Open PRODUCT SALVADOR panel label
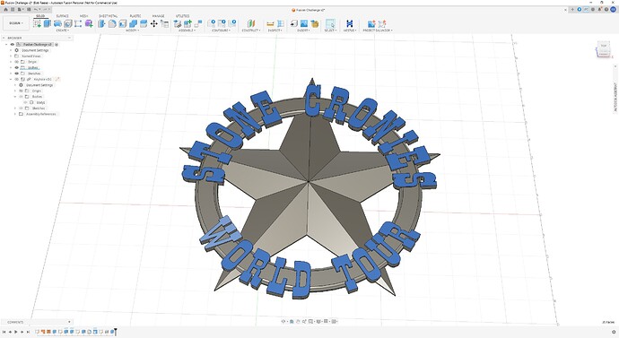Viewport: 619px width, 338px height. tap(378, 30)
